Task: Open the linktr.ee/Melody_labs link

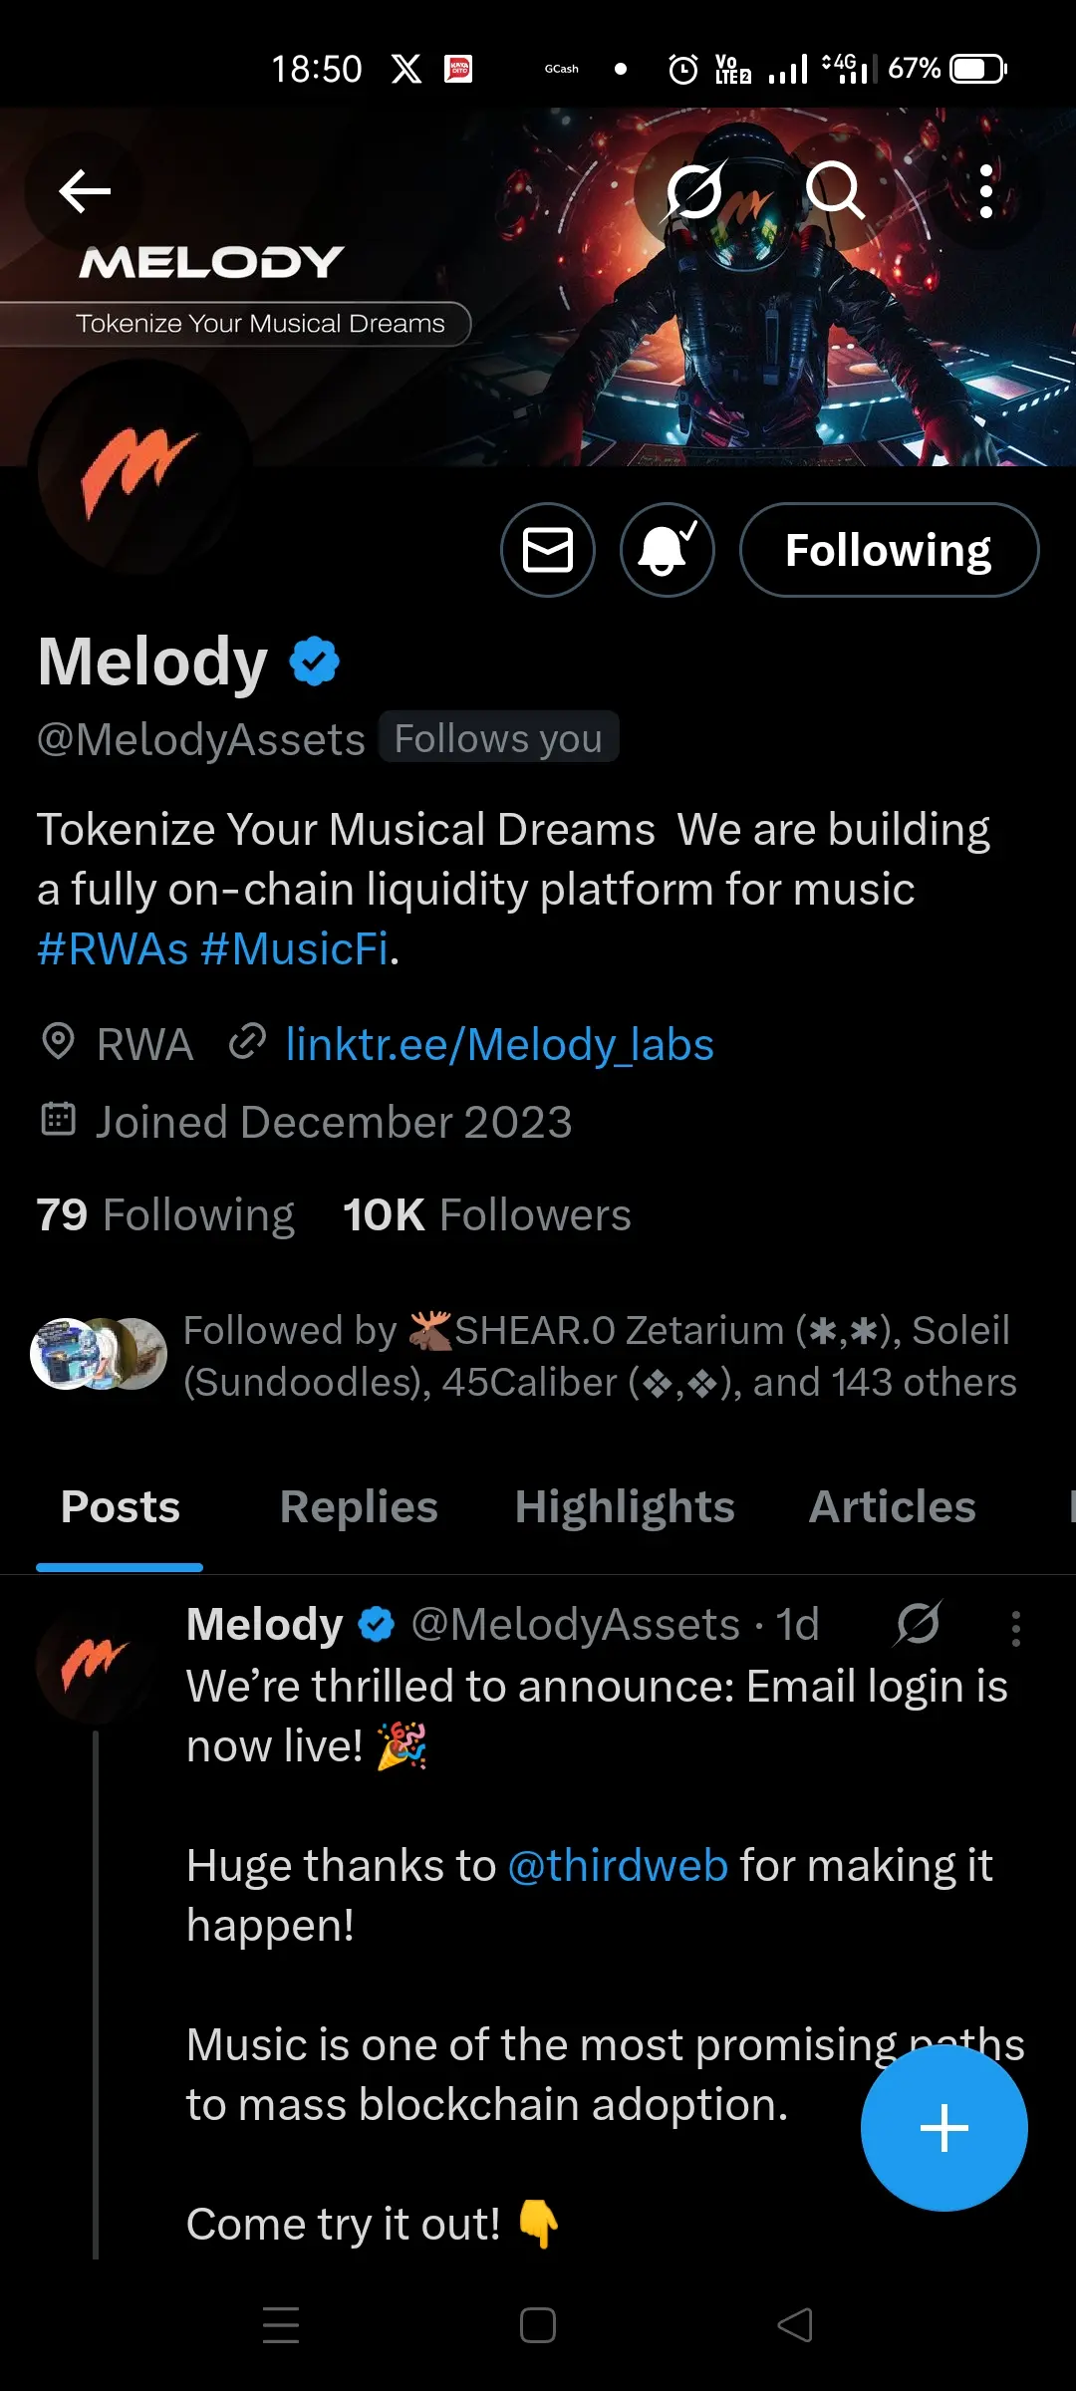Action: click(499, 1044)
